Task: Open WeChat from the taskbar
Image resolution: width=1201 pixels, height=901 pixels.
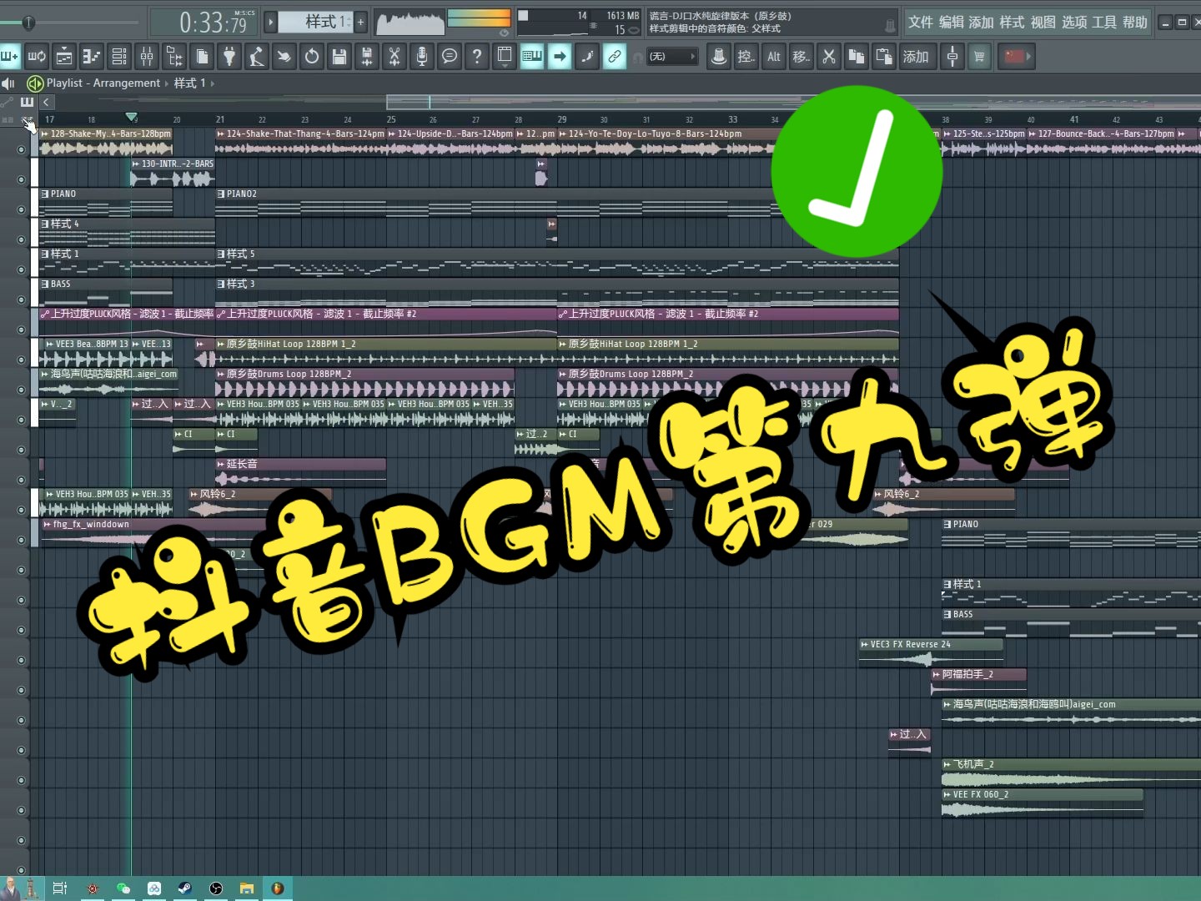Action: (x=123, y=888)
